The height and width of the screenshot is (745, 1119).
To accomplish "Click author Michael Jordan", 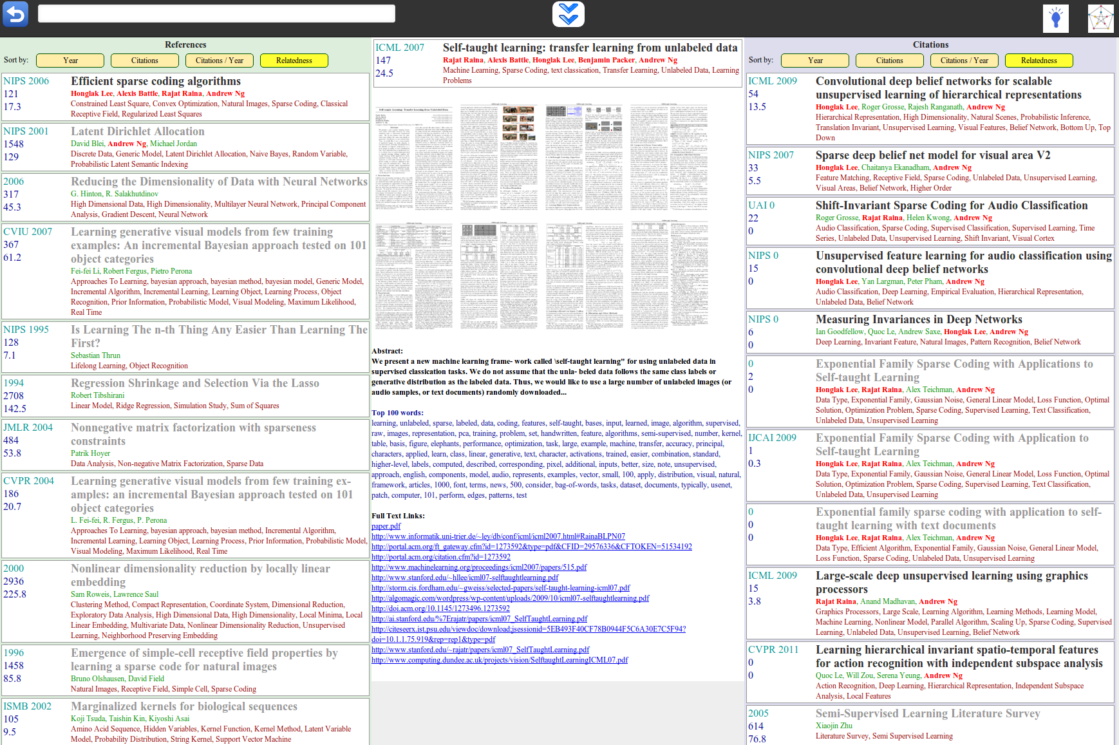I will 173,144.
